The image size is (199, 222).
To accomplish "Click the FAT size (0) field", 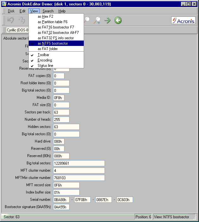I will (x=61, y=105).
